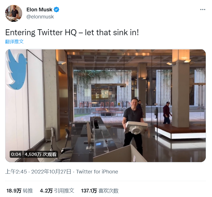Open the profile avatar picture
212x197 pixels.
coord(14,13)
